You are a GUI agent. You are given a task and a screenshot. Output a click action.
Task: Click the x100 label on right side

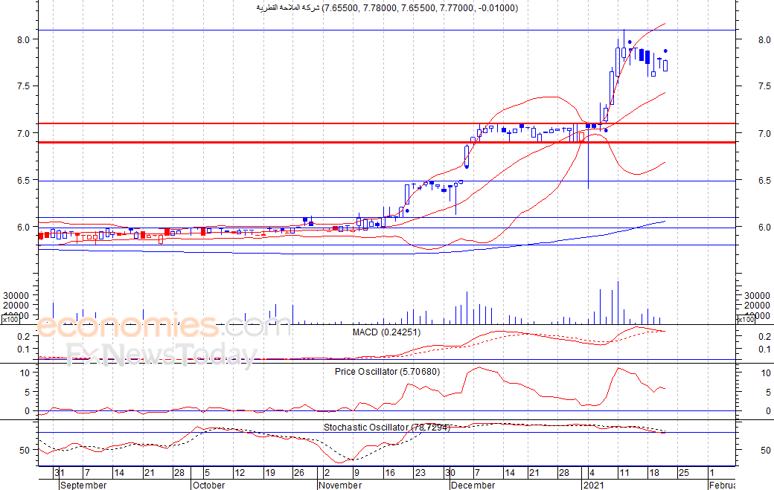745,320
